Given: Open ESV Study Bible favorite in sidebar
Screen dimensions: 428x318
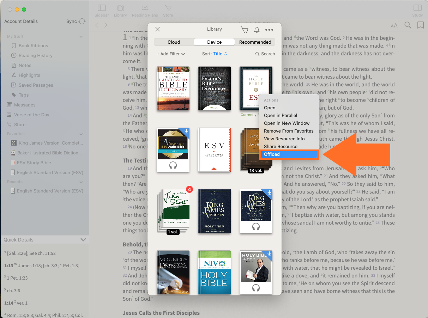Looking at the screenshot, I should 35,163.
